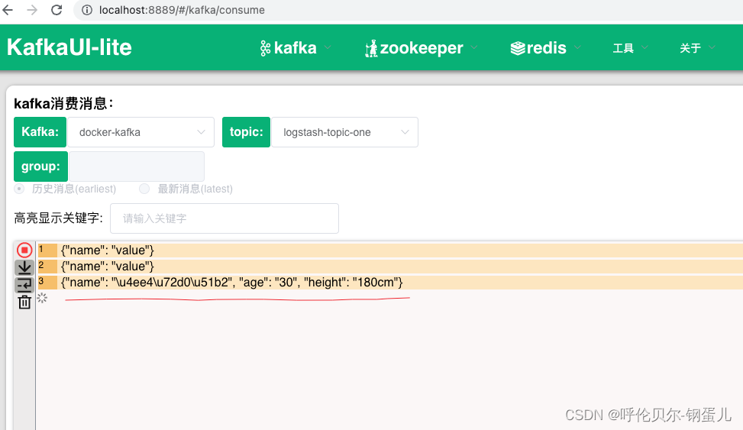Image resolution: width=743 pixels, height=430 pixels.
Task: Expand the redis menu chevron
Action: pos(577,47)
